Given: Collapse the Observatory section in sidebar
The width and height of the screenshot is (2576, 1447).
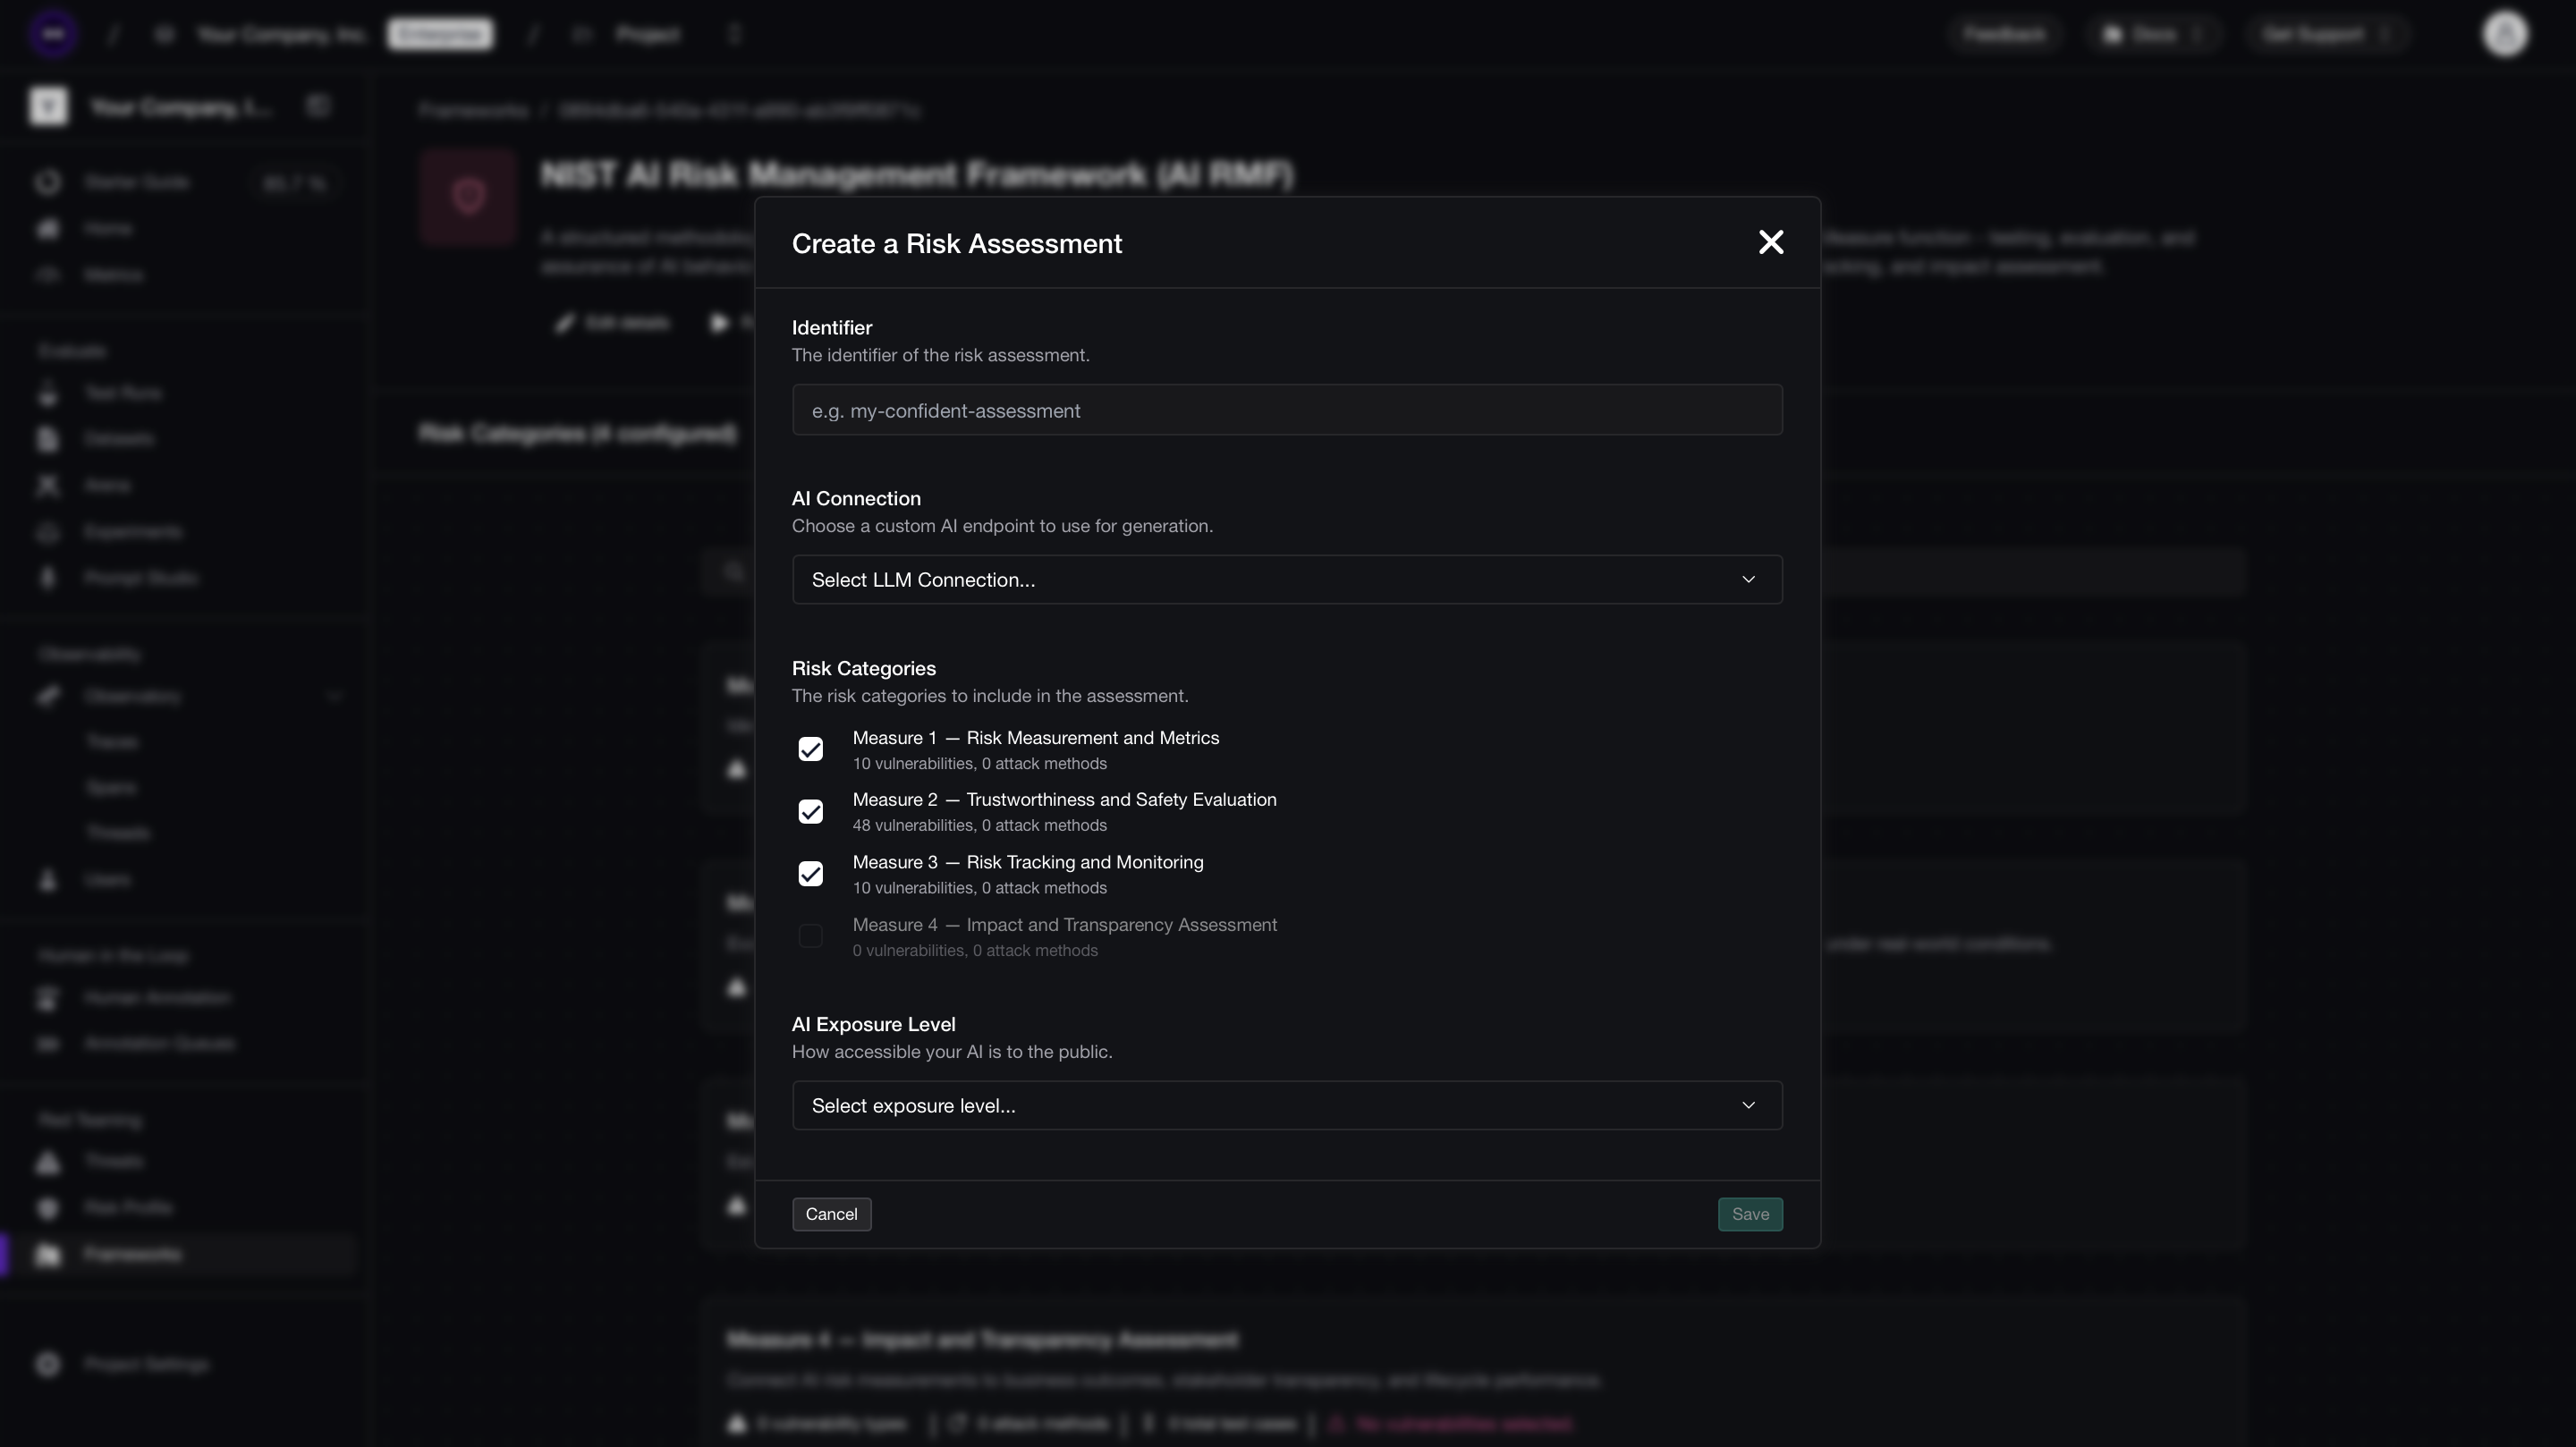Looking at the screenshot, I should click(334, 696).
